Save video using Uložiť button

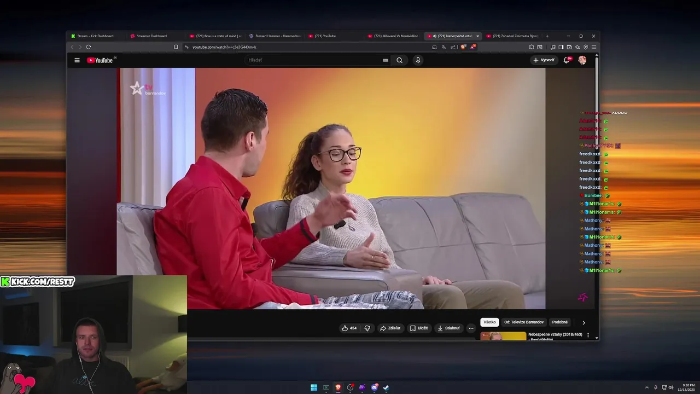[419, 328]
